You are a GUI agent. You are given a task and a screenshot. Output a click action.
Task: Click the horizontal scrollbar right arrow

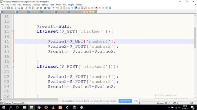pos(193,99)
